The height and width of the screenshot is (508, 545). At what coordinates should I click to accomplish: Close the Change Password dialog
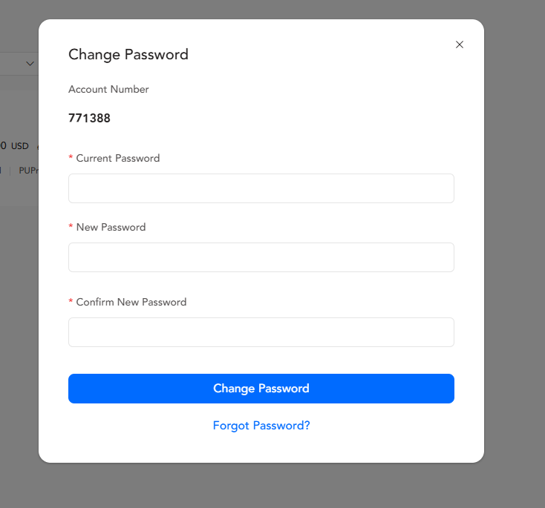[460, 44]
